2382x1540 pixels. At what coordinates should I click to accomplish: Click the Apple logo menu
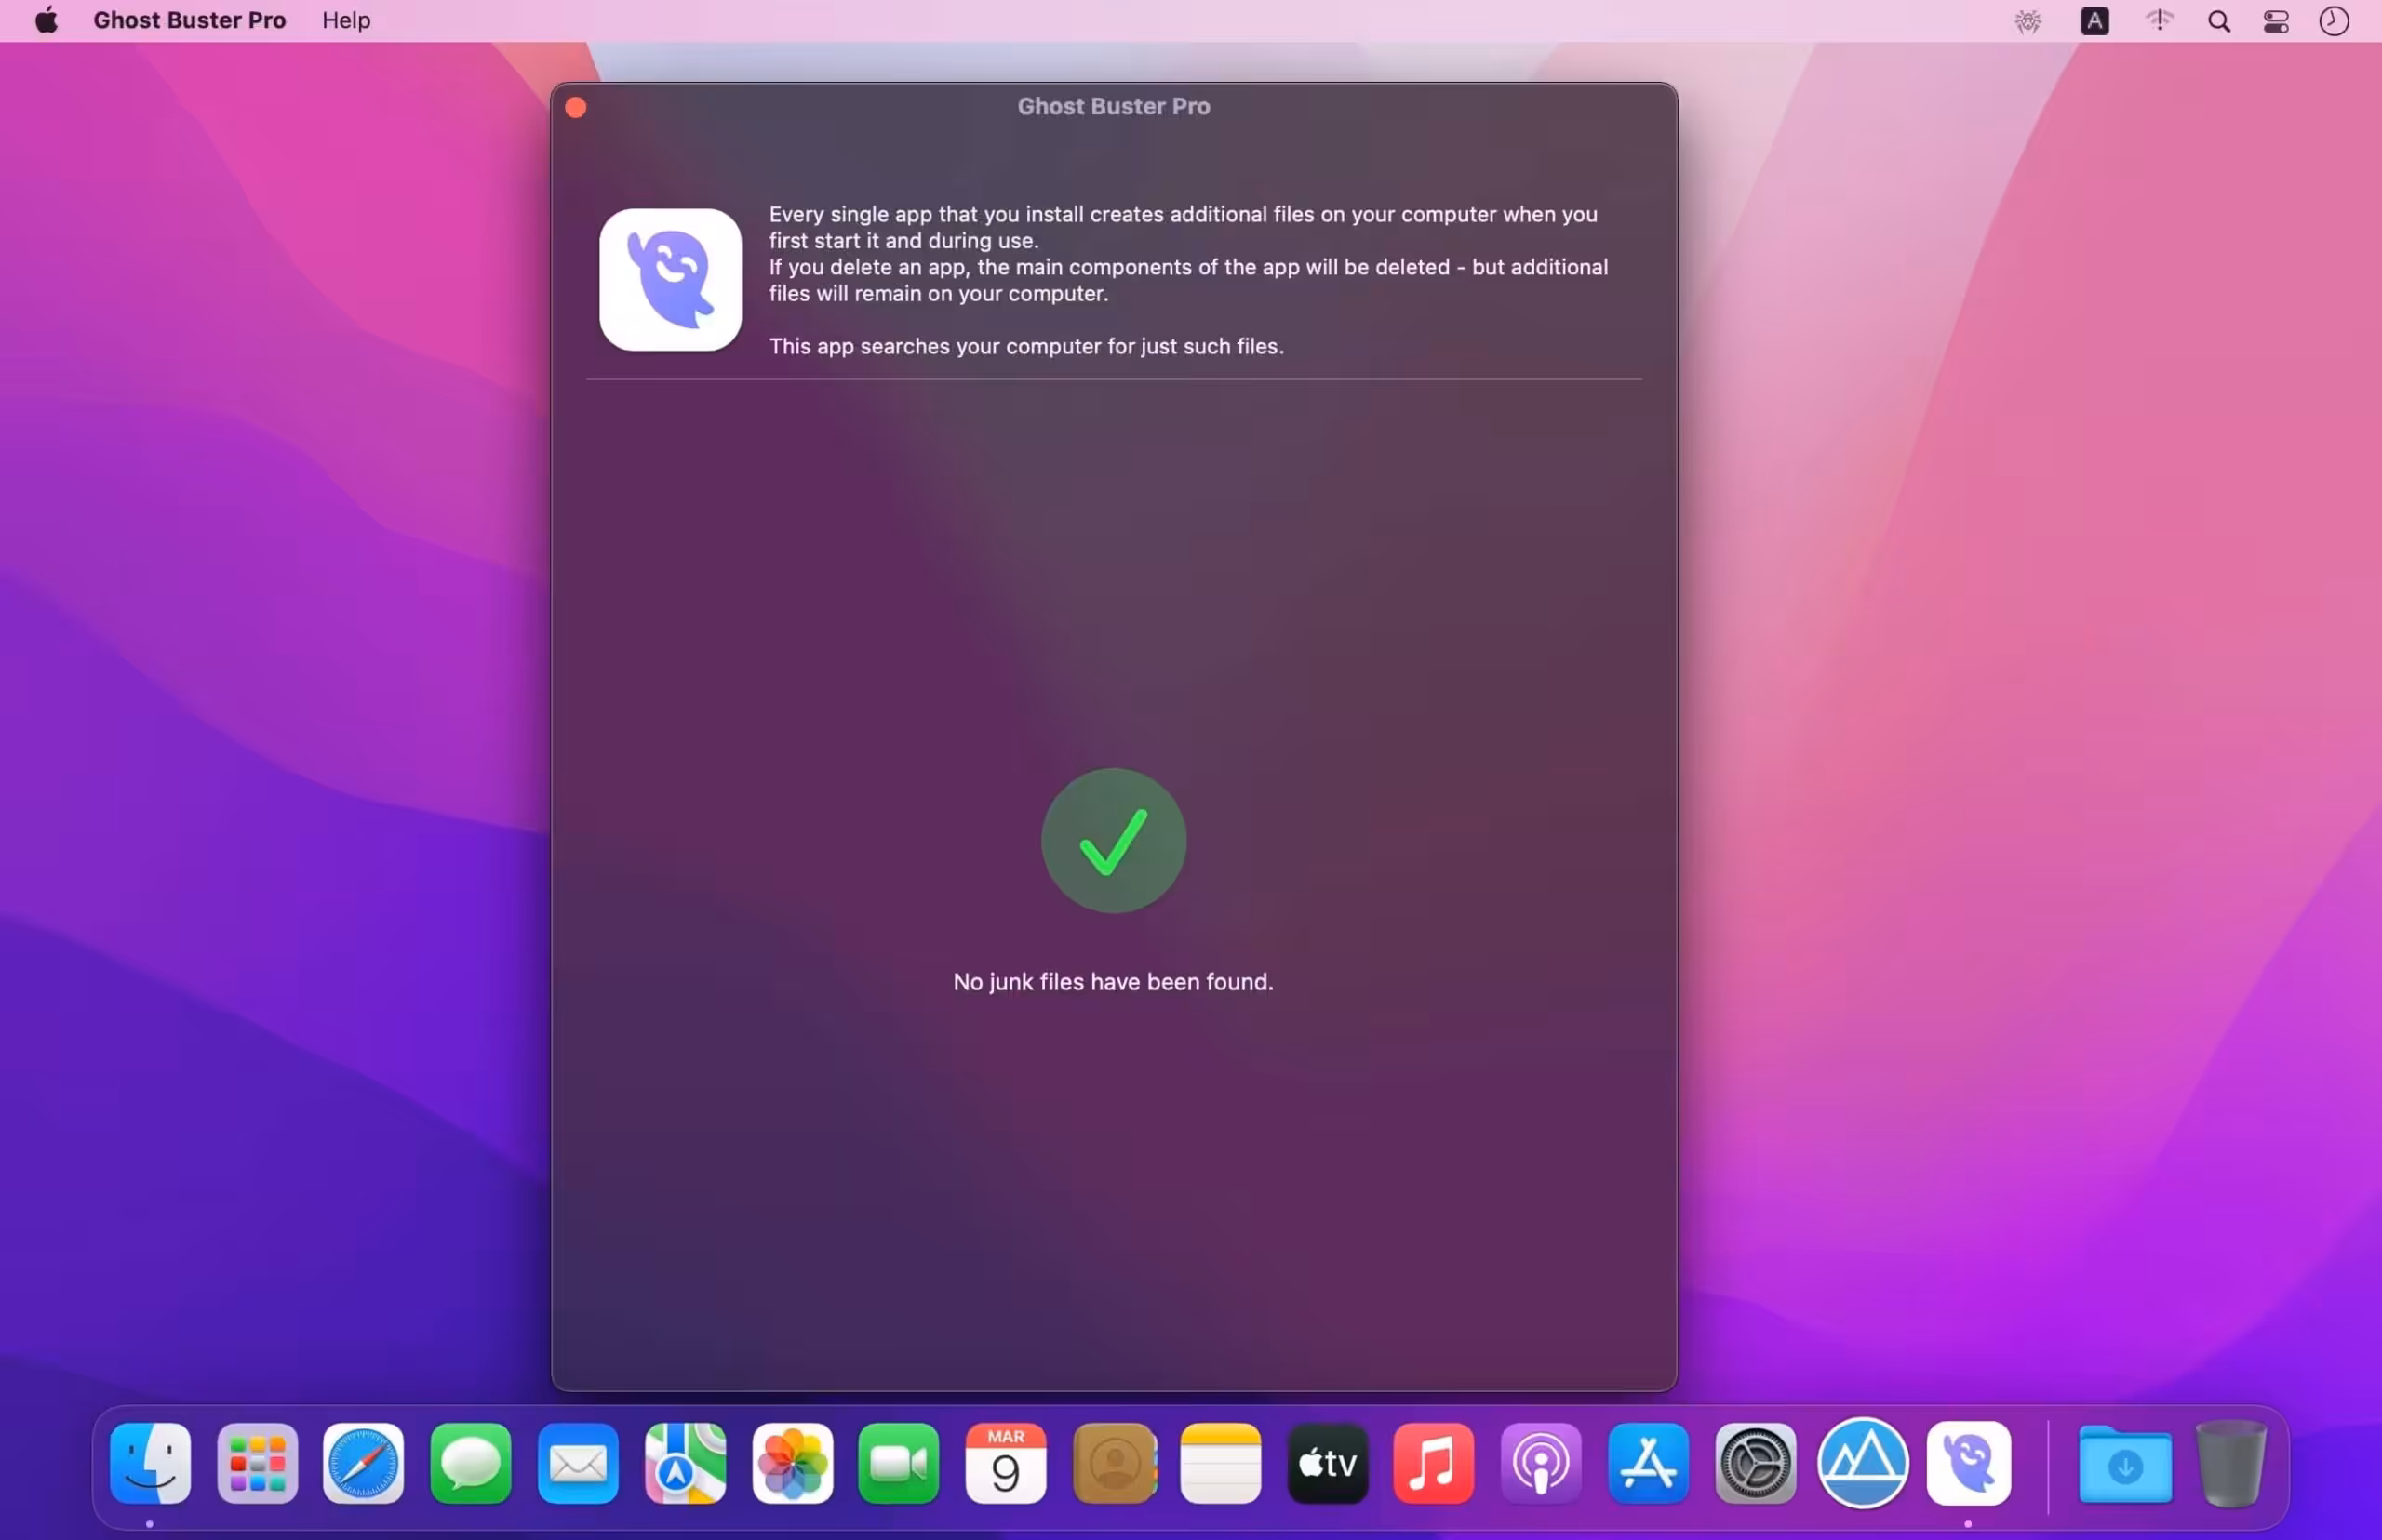coord(46,20)
